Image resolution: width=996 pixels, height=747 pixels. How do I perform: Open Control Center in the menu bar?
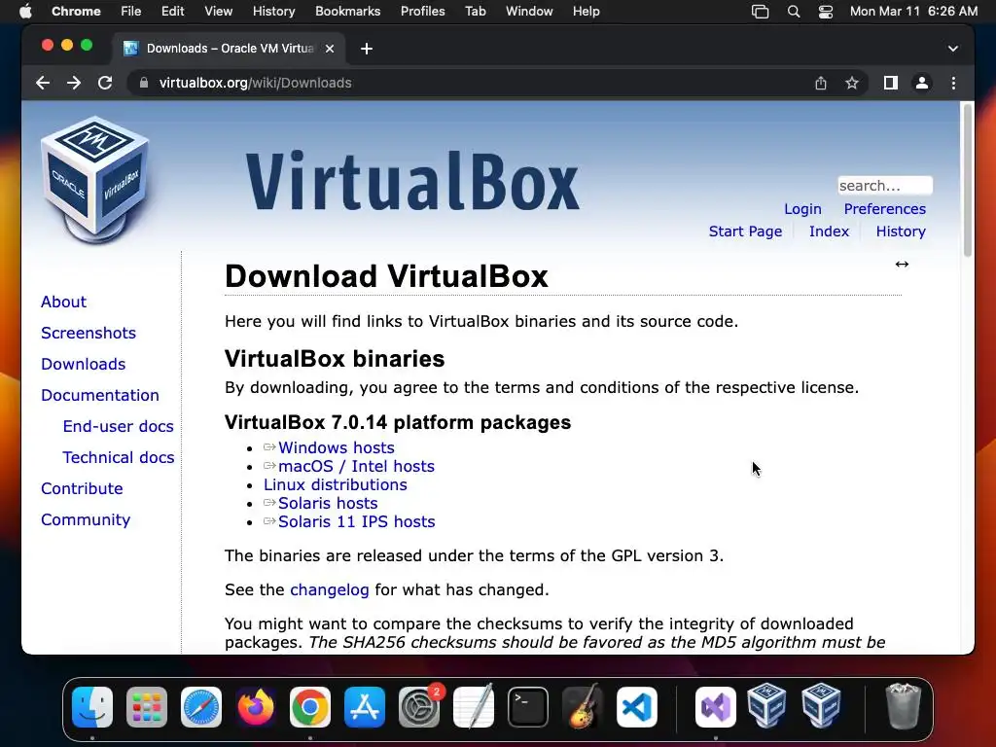pyautogui.click(x=825, y=12)
